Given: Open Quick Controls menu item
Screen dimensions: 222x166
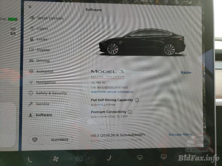Looking at the screenshot, I should [47, 18].
